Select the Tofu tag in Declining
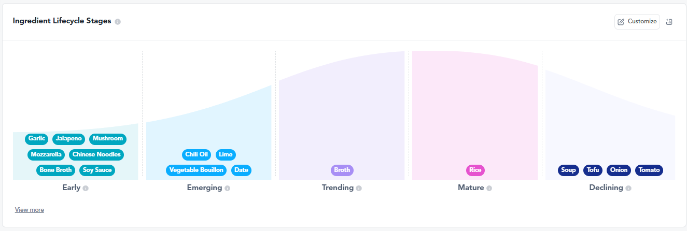The width and height of the screenshot is (687, 231). click(593, 170)
